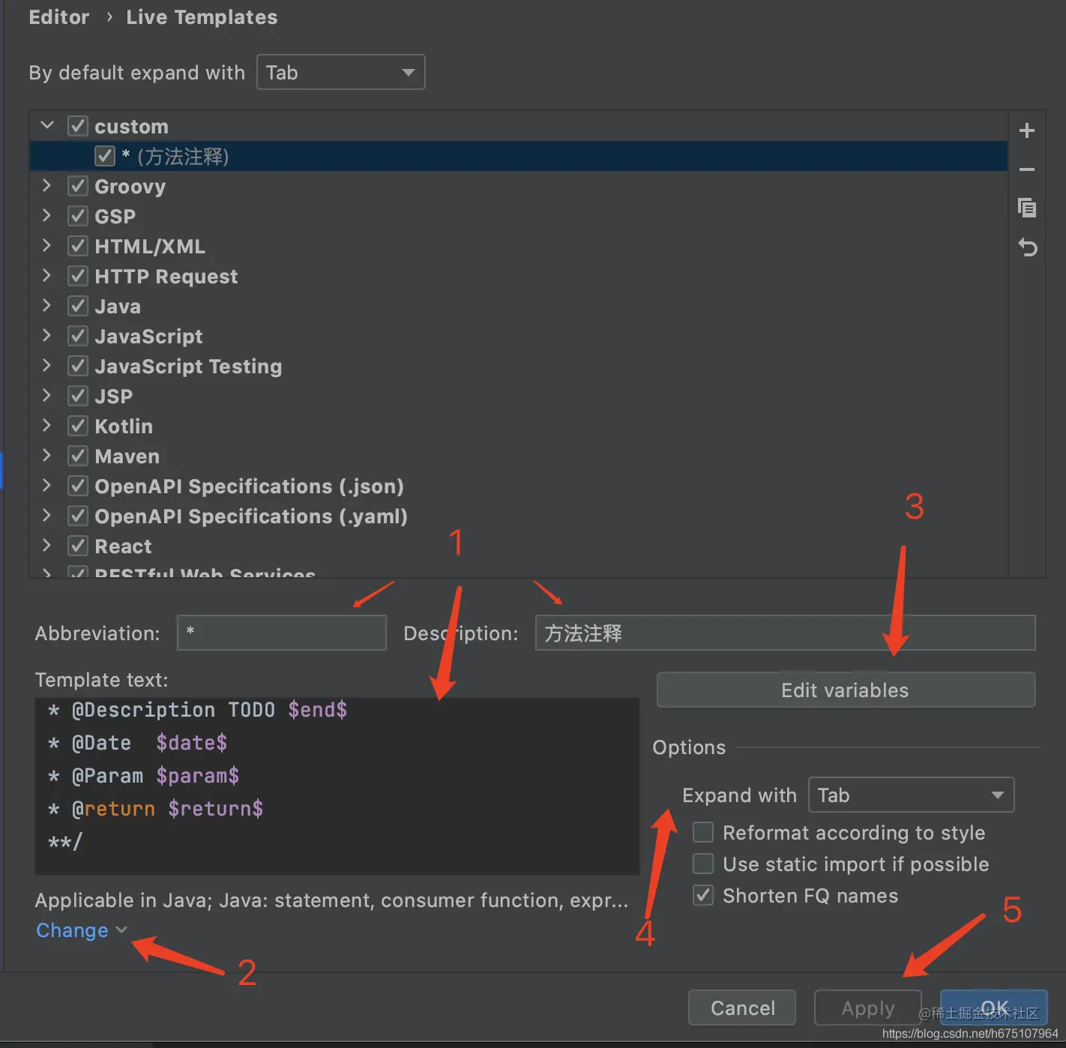The width and height of the screenshot is (1066, 1048).
Task: Expand the Kotlin template group
Action: [47, 425]
